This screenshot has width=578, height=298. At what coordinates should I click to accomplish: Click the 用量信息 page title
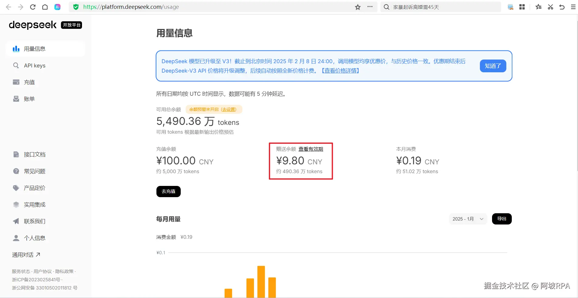click(x=174, y=33)
